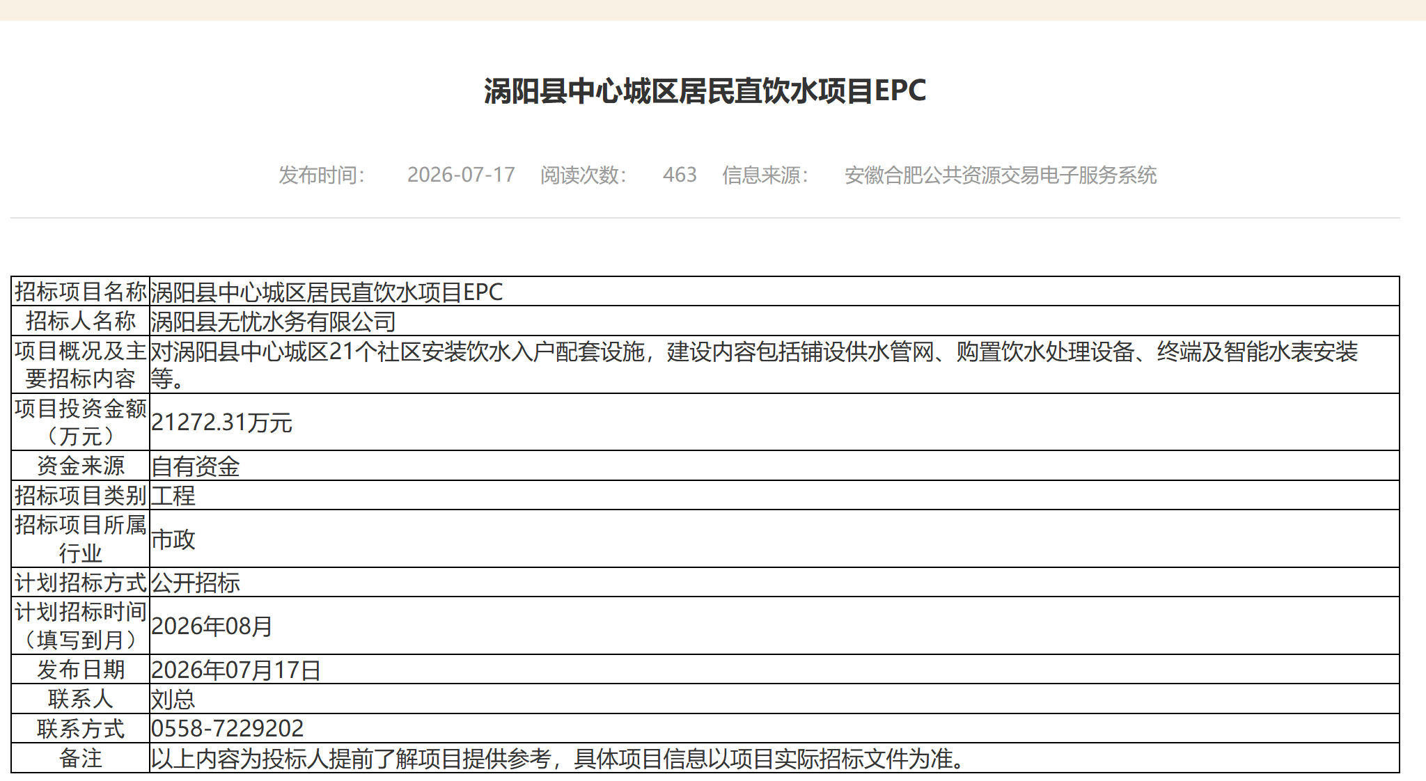Click the contact person 刘总
The width and height of the screenshot is (1426, 781).
point(173,699)
